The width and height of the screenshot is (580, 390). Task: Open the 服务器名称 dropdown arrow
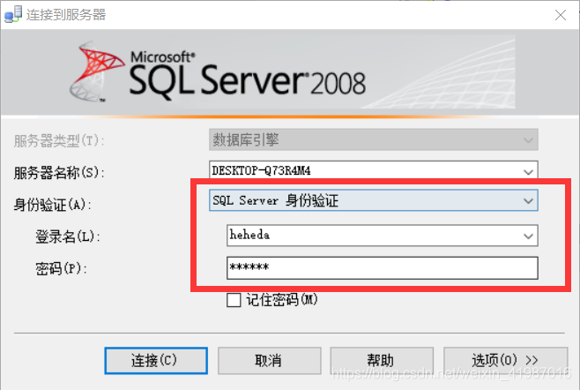pos(528,171)
